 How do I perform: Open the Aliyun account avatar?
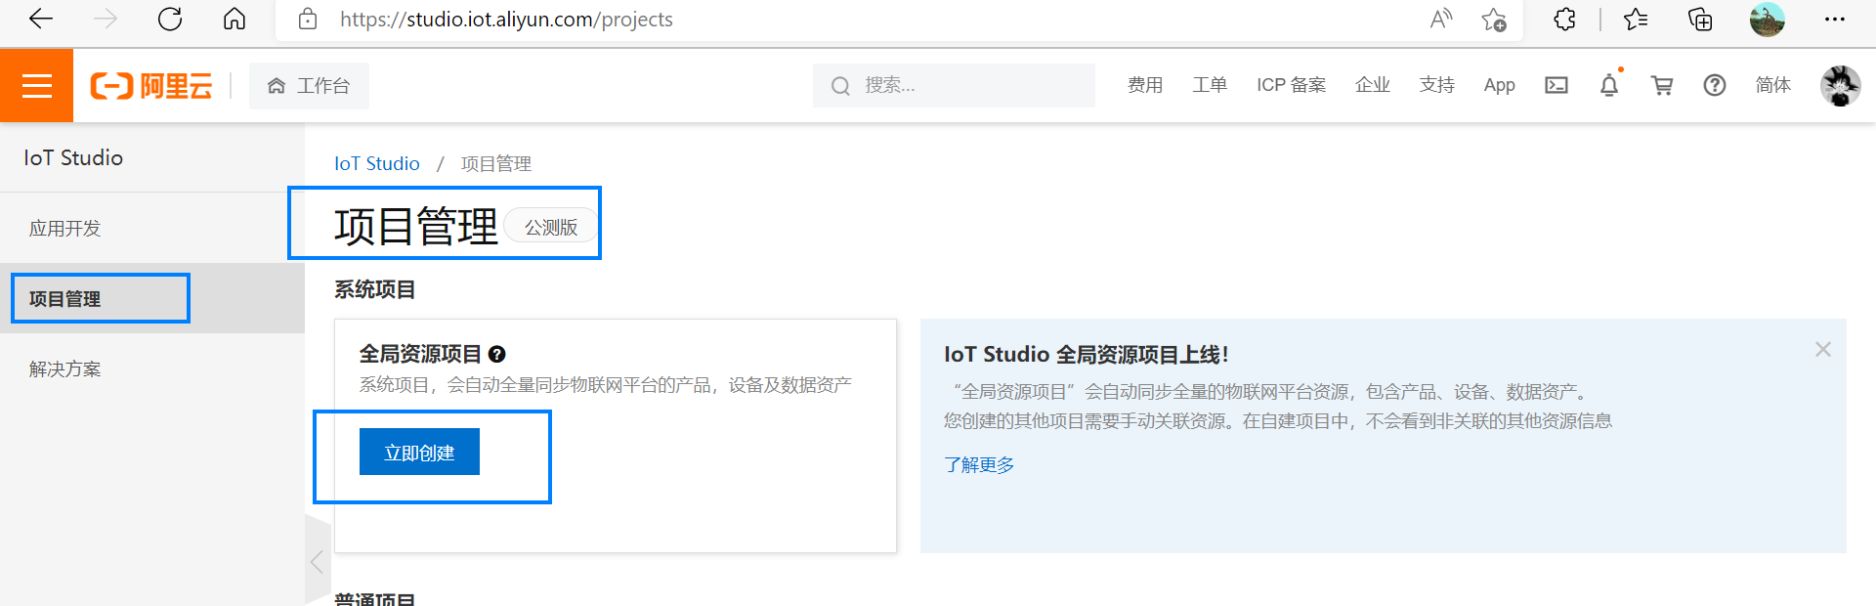click(x=1841, y=86)
